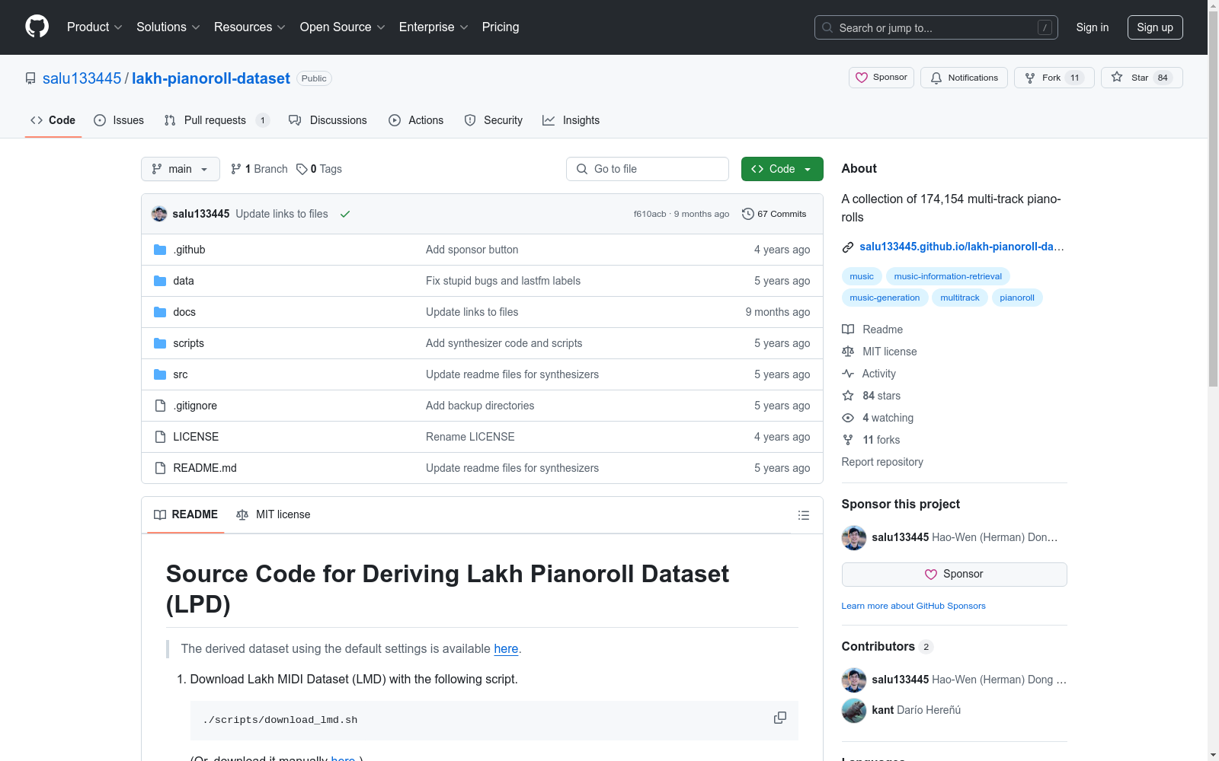
Task: Click the Sign up button
Action: 1155,27
